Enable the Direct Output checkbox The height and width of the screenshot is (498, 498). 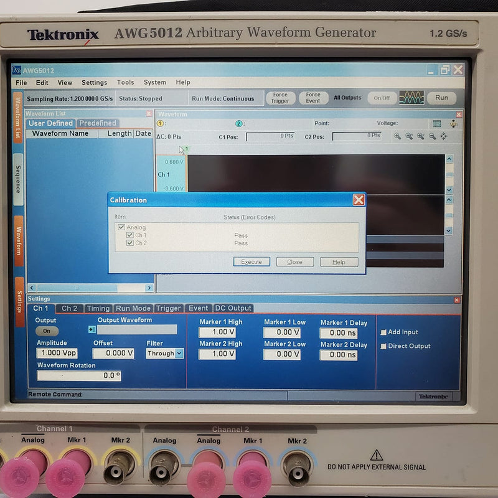pos(383,347)
